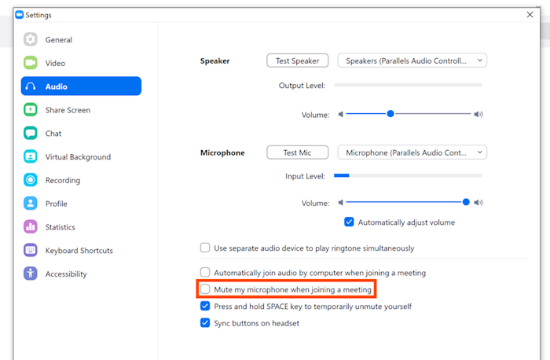Uncheck Automatically adjust volume
Viewport: 550px width, 360px height.
349,222
